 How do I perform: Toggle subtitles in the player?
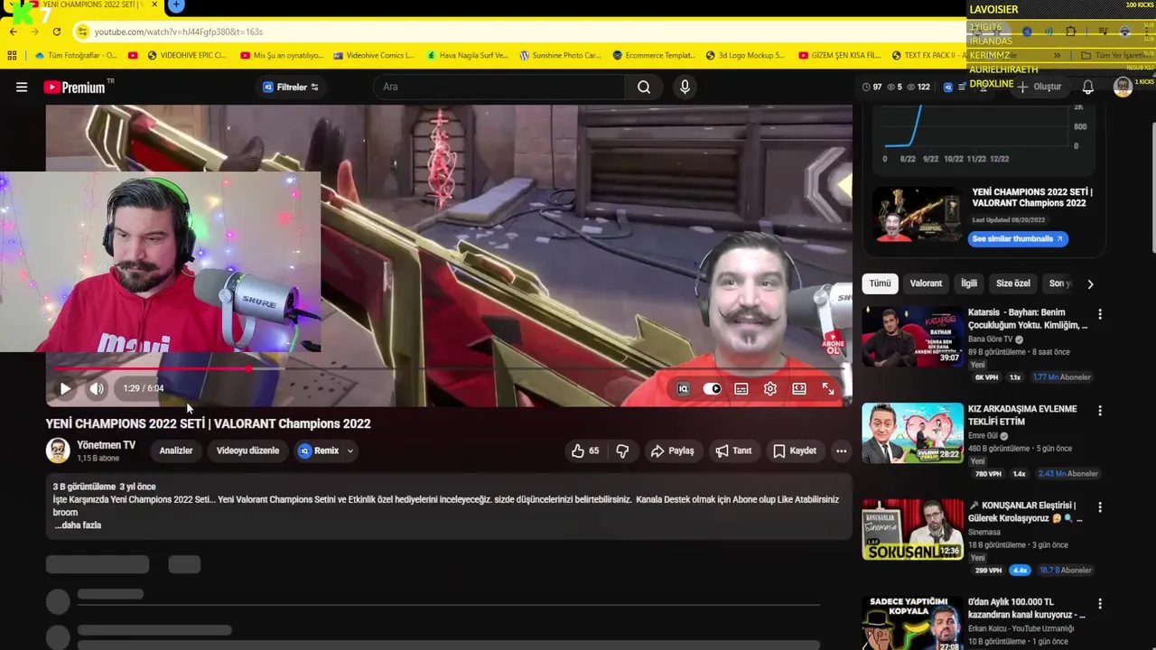coord(741,388)
